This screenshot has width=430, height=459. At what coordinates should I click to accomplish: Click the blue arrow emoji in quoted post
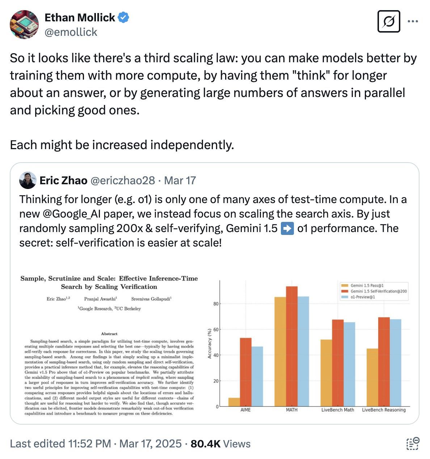tap(287, 229)
